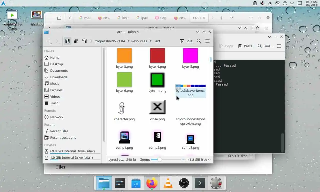
Task: Open 41.8 GiB free space dropdown
Action: point(199,159)
